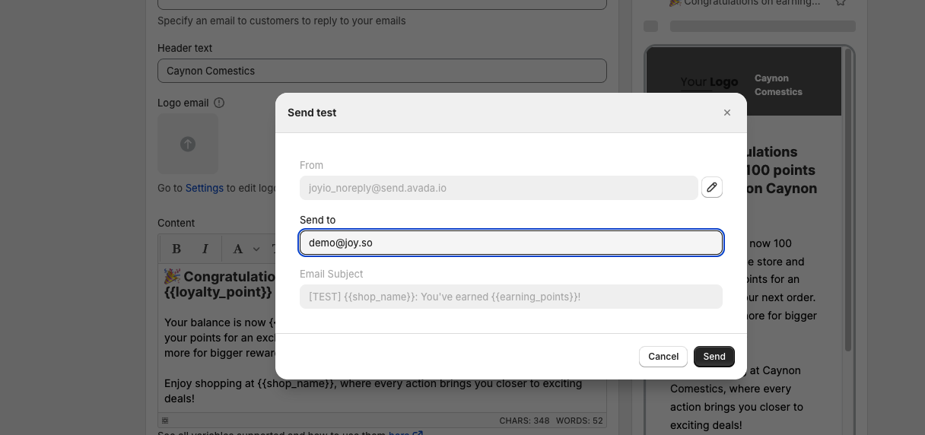Click the email preview scrollbar
The image size is (925, 435).
coord(848,228)
